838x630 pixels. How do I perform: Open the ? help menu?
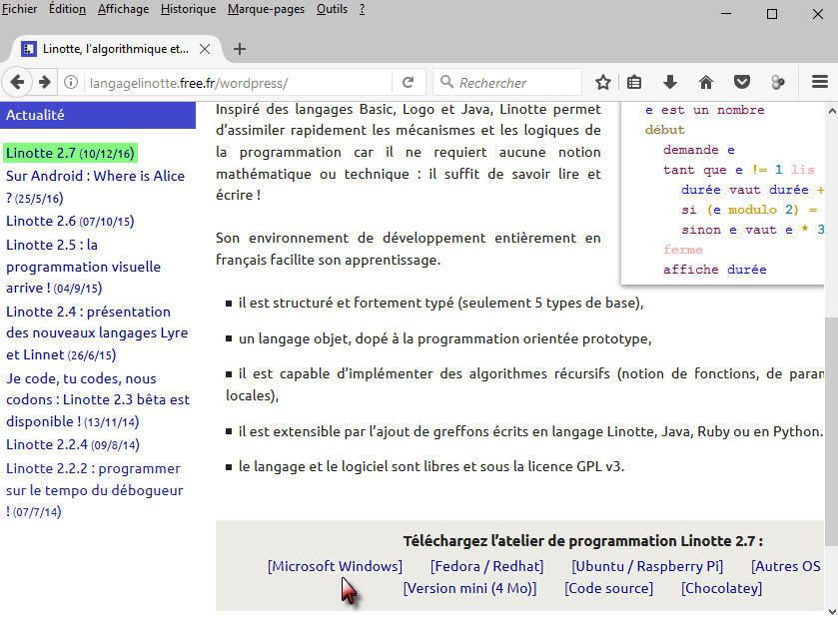(362, 9)
